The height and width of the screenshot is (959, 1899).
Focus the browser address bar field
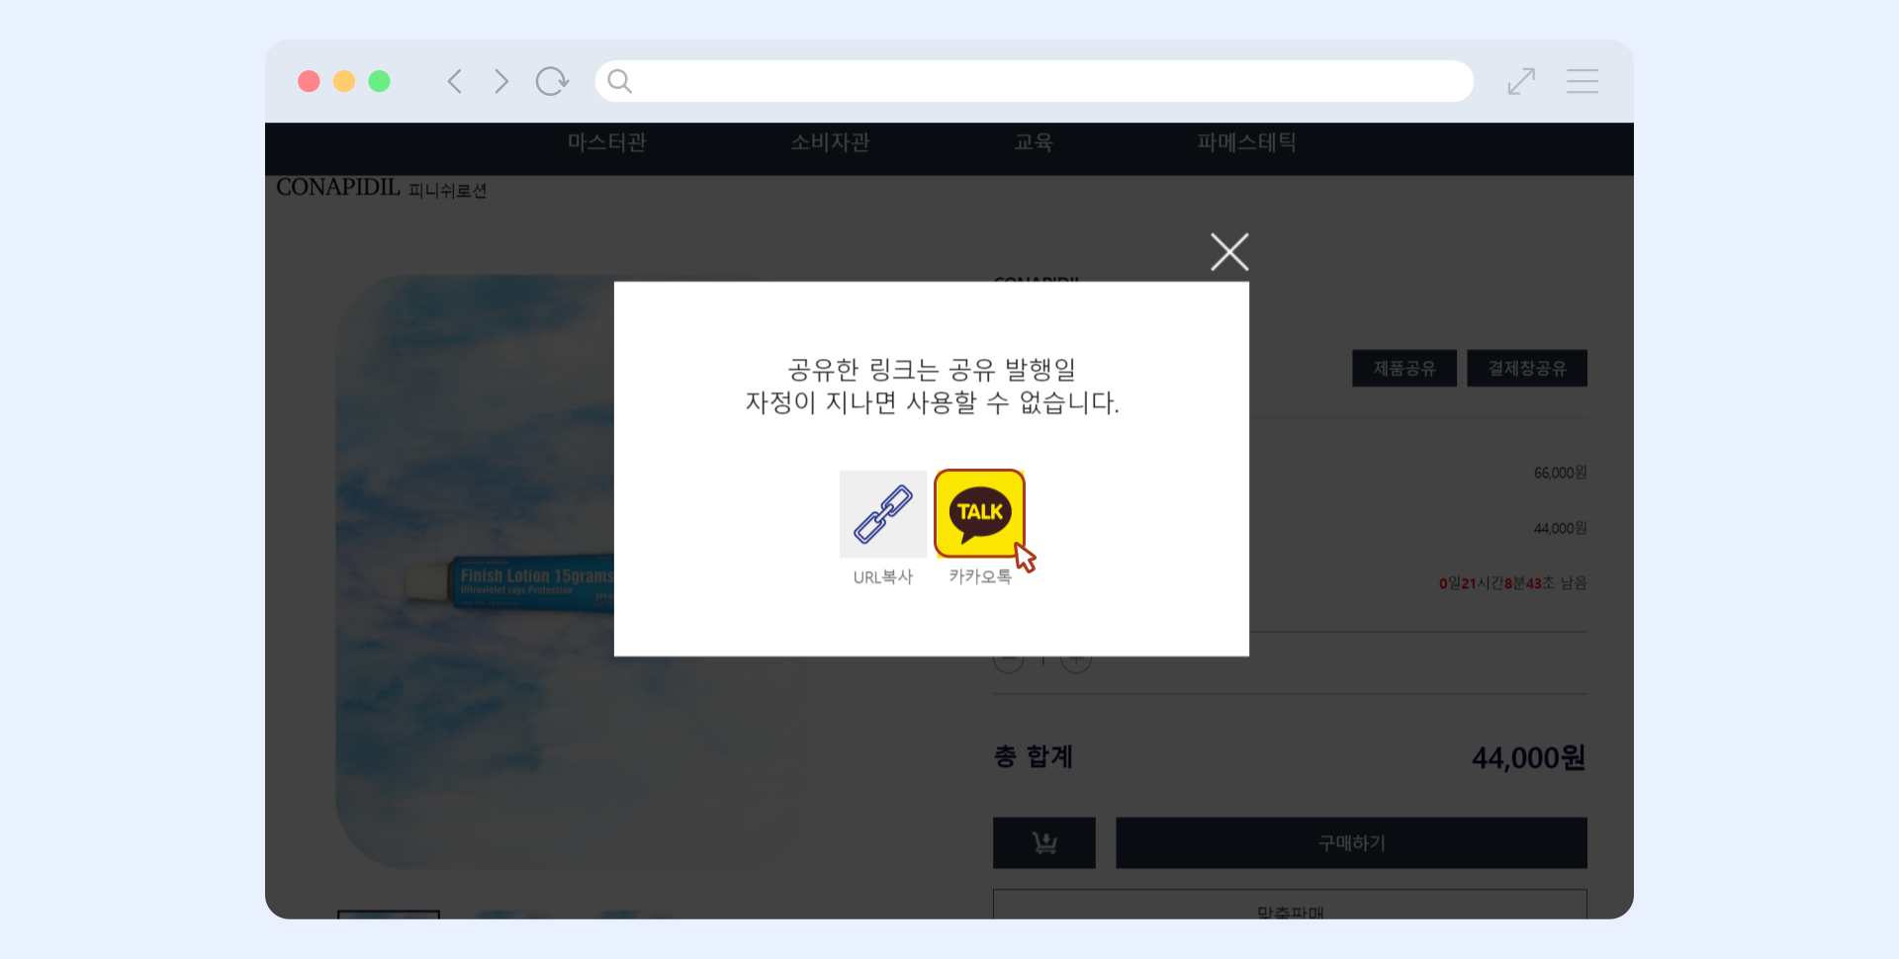1035,81
